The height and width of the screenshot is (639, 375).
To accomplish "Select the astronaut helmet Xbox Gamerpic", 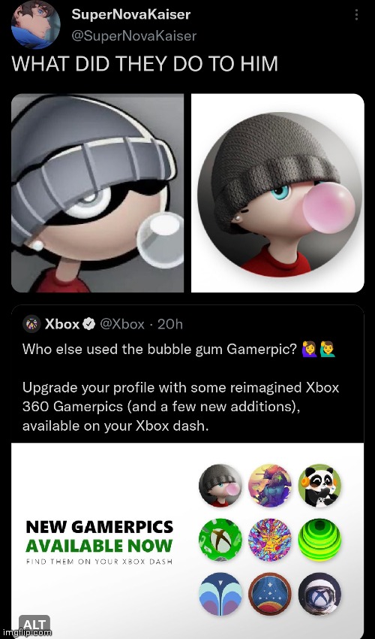I will (x=319, y=594).
